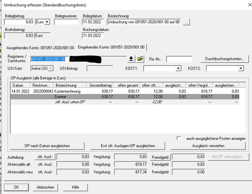
Task: Click the stfr. Ausl. ohne OP row
Action: pyautogui.click(x=125, y=102)
